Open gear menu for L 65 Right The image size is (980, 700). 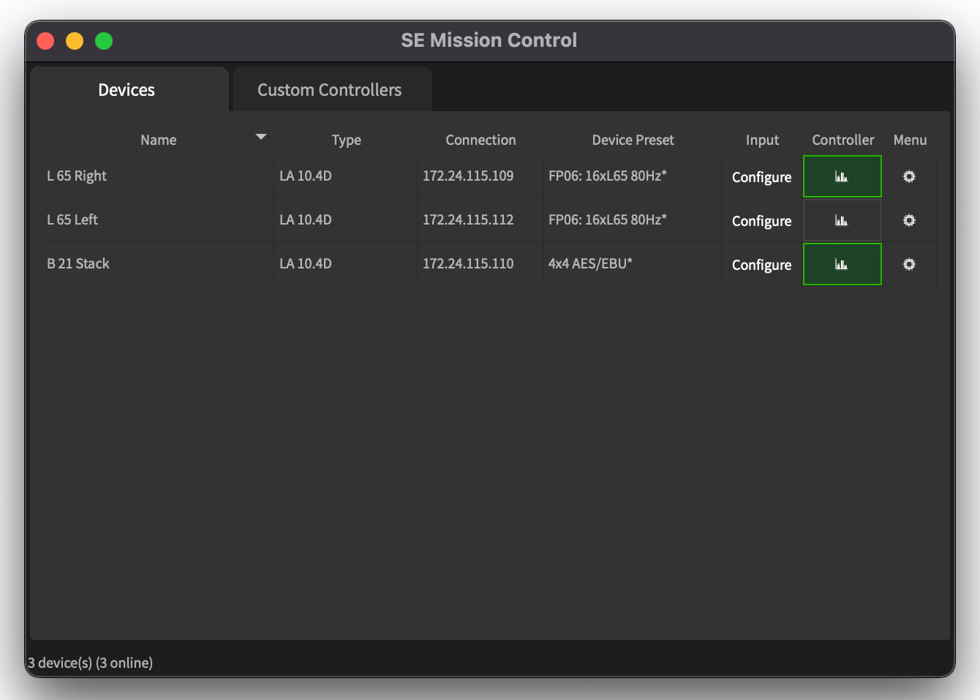click(909, 176)
